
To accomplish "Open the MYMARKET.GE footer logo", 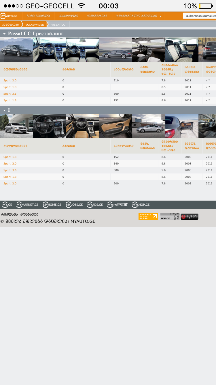I will [x=27, y=205].
